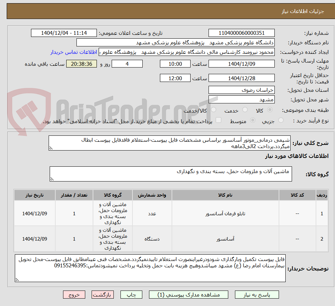Image resolution: width=335 pixels, height=306 pixels.
Task: Click the response deadline time 10:00 field
Action: pos(175,64)
